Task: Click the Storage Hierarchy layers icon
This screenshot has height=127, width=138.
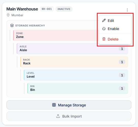Action: (12, 25)
